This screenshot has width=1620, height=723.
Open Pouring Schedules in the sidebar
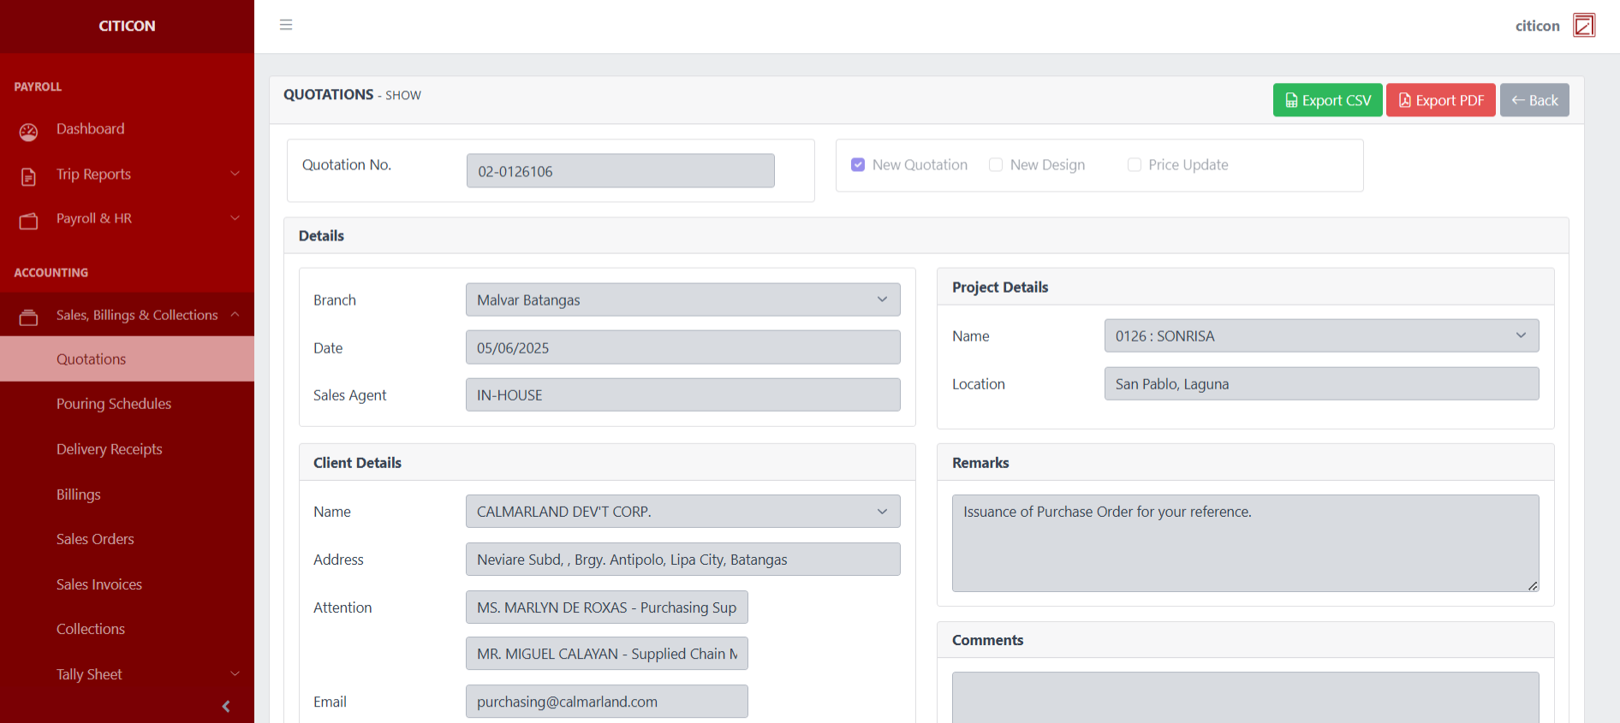(x=114, y=404)
